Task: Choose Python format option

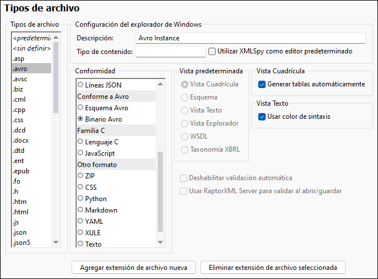Action: coord(80,198)
